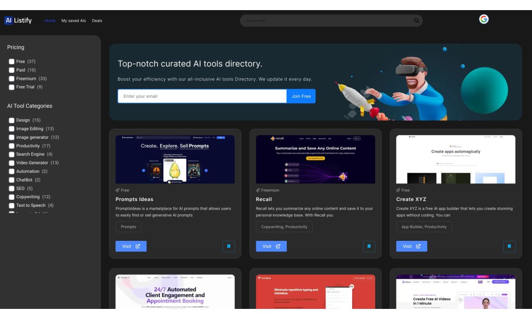532x319 pixels.
Task: Check the Search Engine category
Action: pyautogui.click(x=12, y=154)
